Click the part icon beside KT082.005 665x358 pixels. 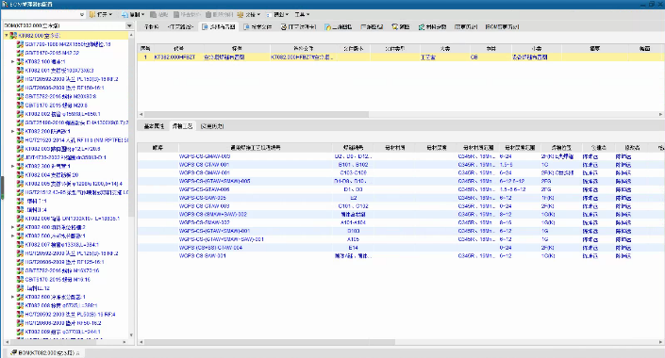20,184
